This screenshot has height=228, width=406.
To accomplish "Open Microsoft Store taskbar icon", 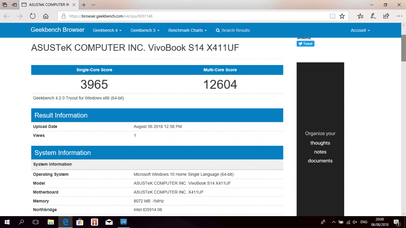I will point(80,222).
